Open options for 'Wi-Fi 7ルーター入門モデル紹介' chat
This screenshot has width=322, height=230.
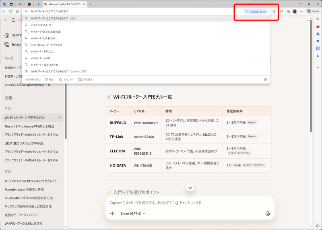[59, 118]
